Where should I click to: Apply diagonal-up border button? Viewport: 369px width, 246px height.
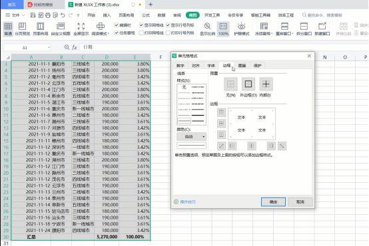coord(221,146)
